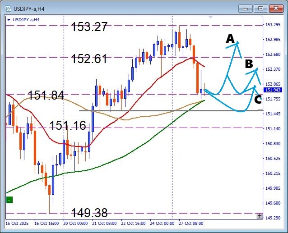Click the chart window icon in title bar

(8, 9)
